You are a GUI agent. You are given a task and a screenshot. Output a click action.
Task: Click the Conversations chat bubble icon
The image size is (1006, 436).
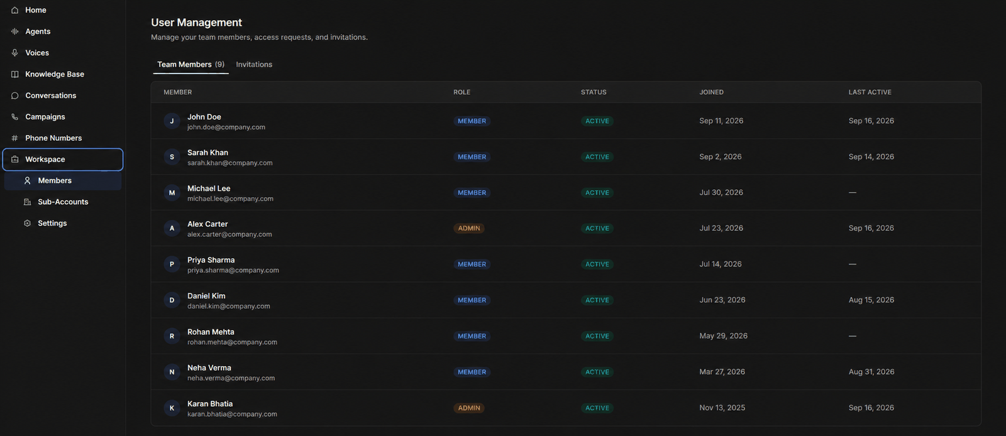click(x=14, y=95)
